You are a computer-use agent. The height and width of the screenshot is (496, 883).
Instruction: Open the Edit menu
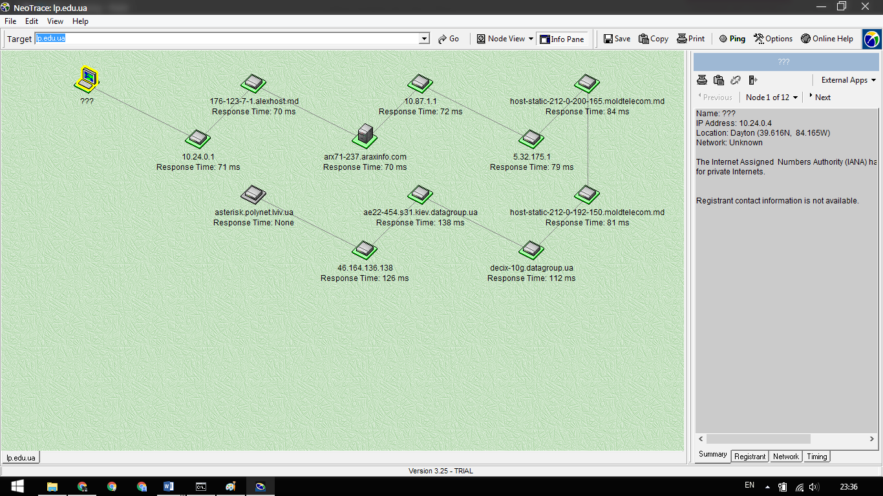click(32, 21)
